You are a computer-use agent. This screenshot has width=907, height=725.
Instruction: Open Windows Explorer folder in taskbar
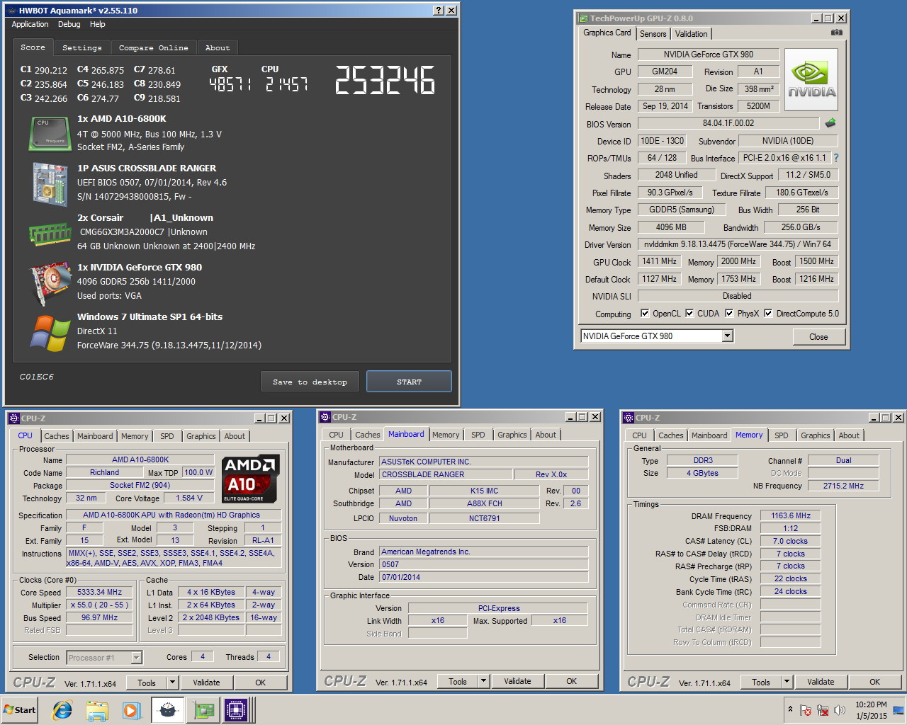pos(97,710)
